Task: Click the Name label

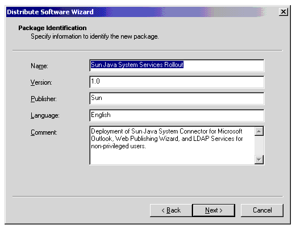Action: 39,66
